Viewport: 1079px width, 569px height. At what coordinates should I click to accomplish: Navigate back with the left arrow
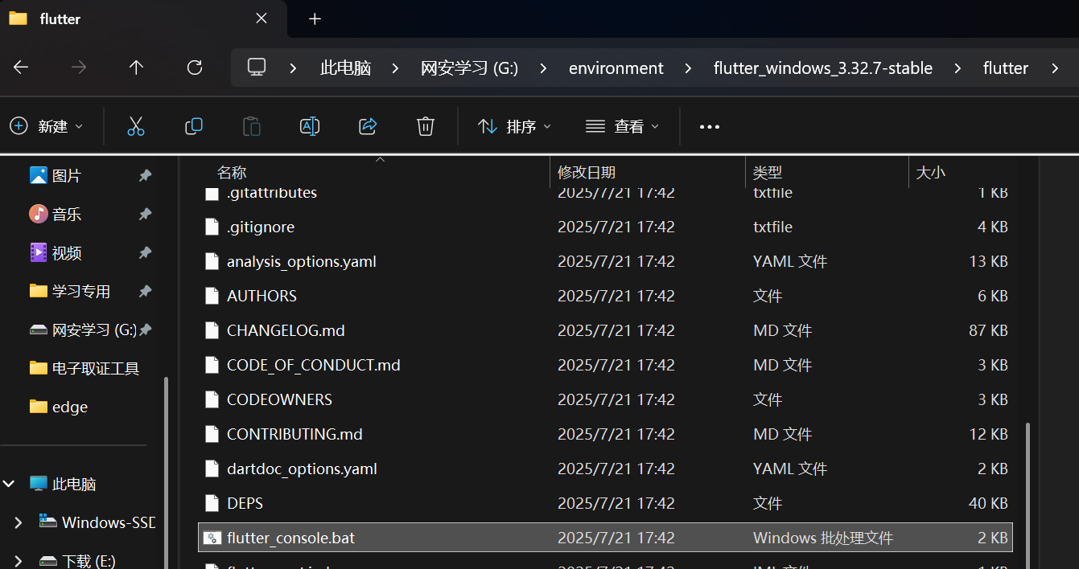click(x=21, y=68)
